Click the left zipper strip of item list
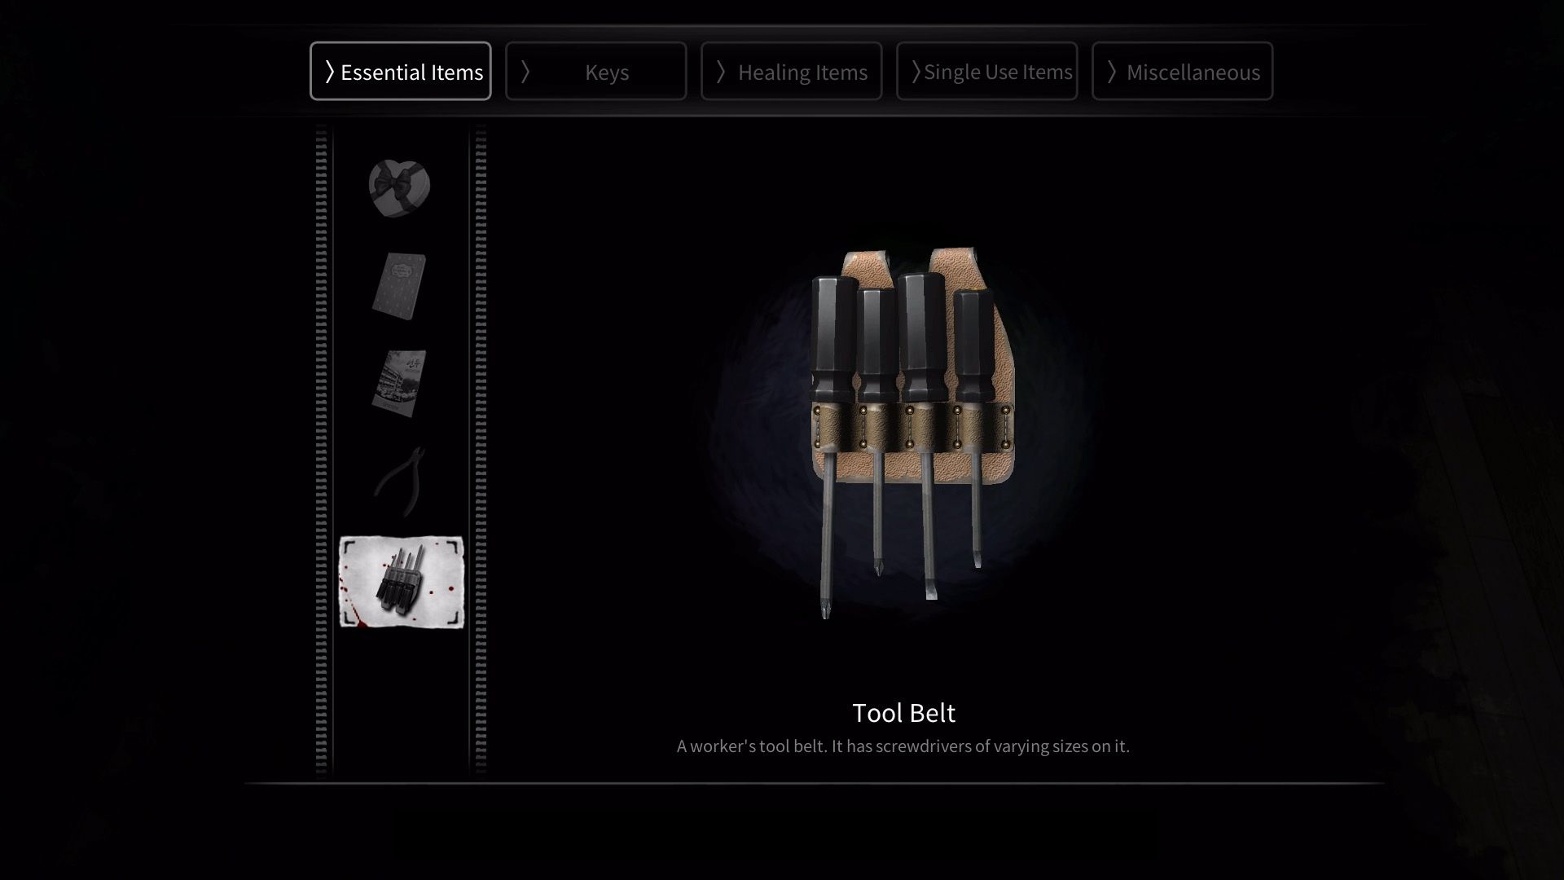This screenshot has height=880, width=1564. tap(321, 450)
